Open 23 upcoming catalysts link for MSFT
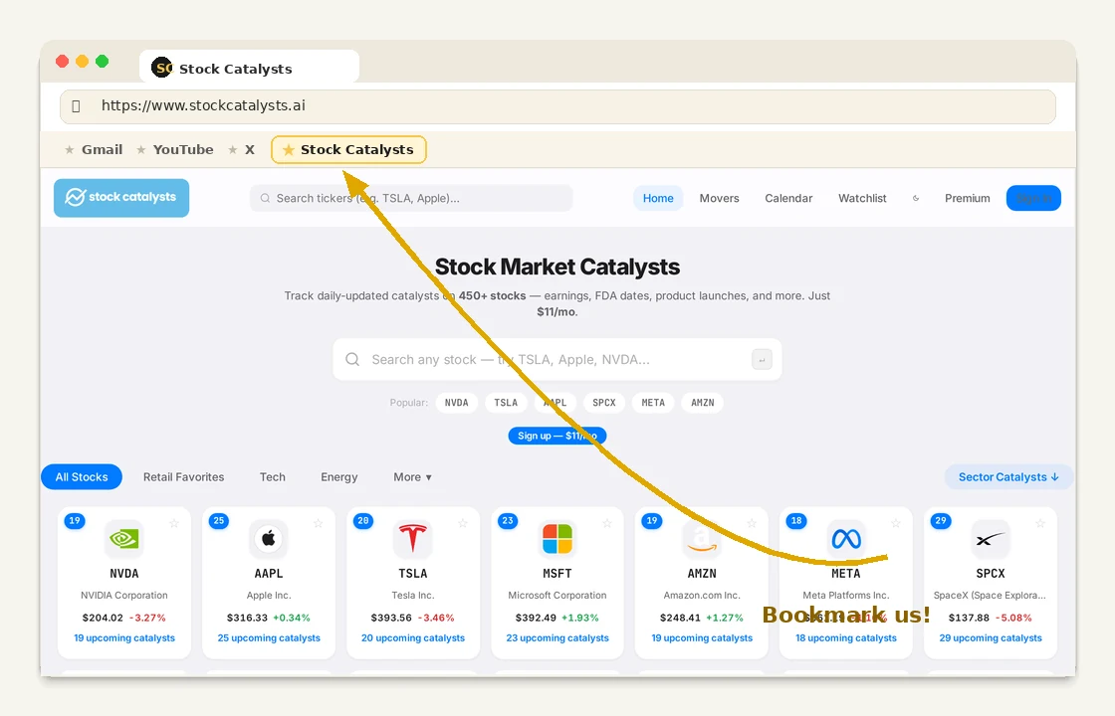This screenshot has height=716, width=1115. 557,637
